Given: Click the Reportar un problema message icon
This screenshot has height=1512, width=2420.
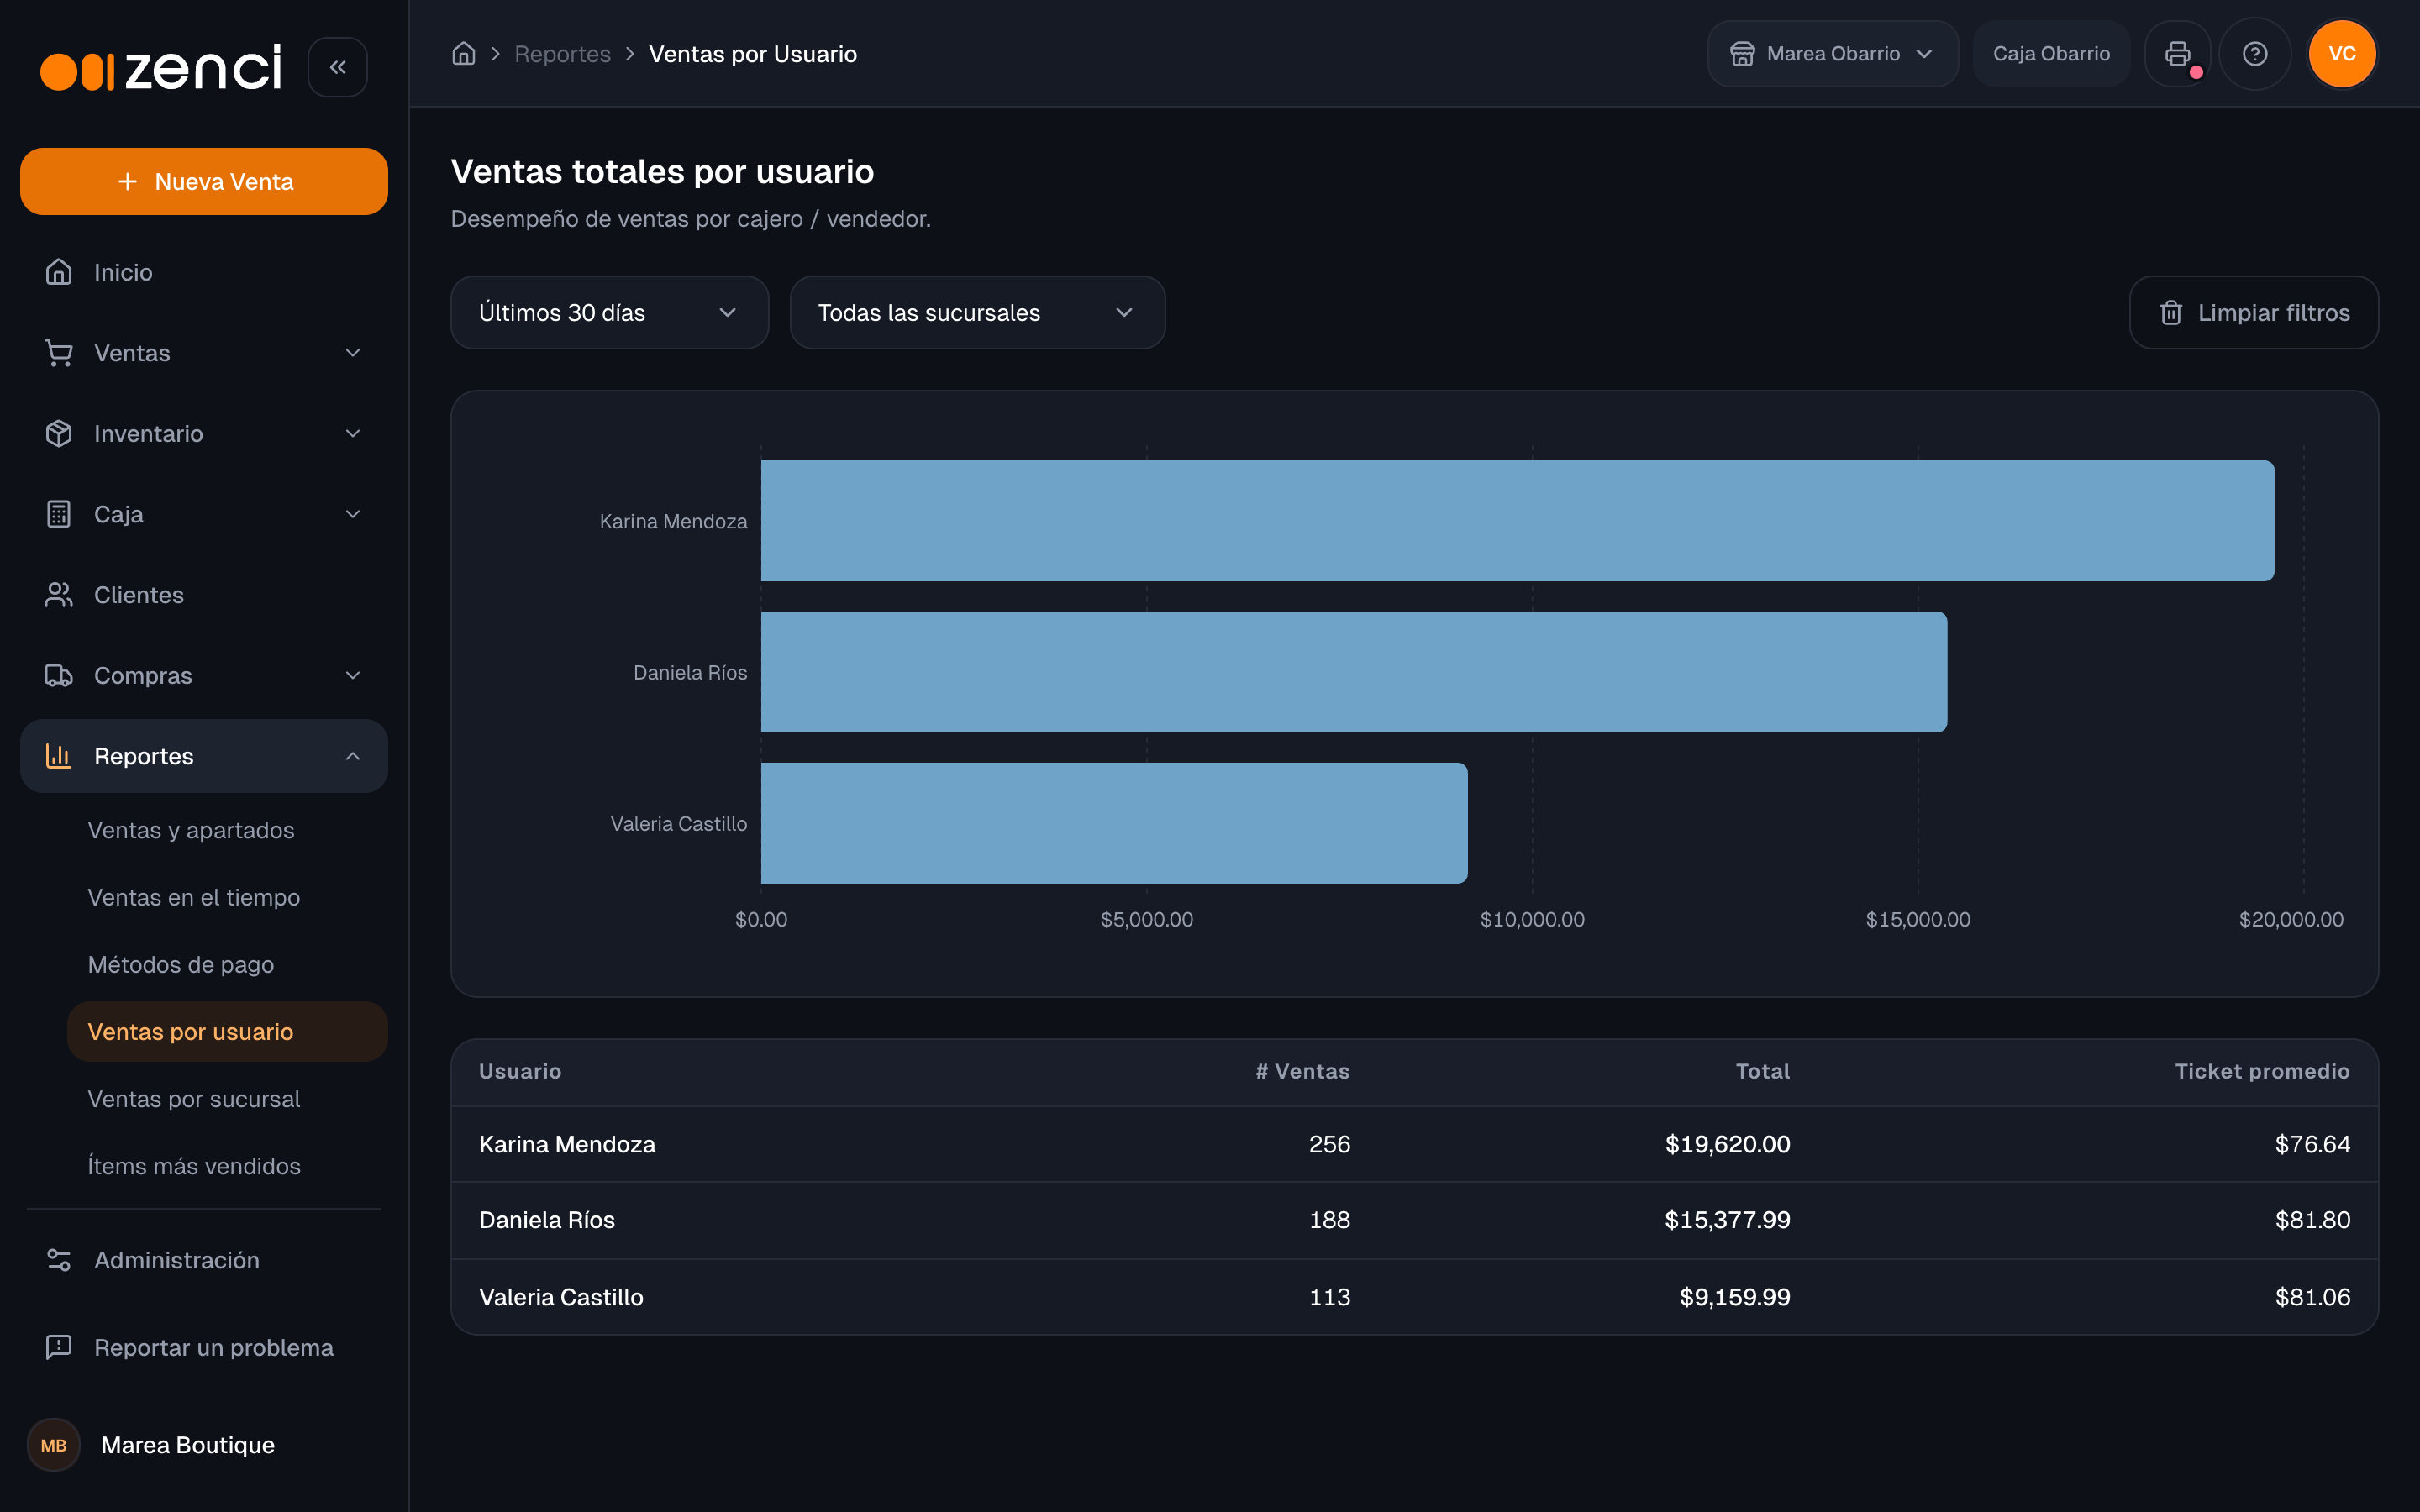Looking at the screenshot, I should pyautogui.click(x=59, y=1347).
